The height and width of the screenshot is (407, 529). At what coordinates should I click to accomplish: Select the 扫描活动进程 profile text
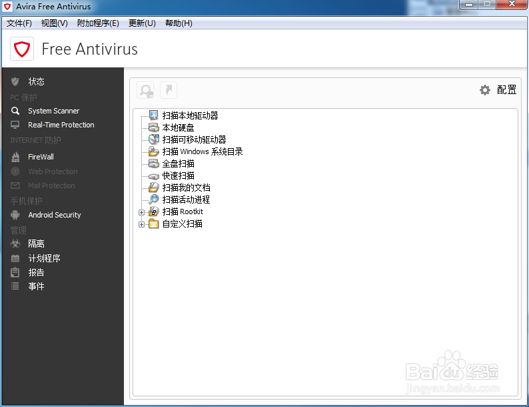[x=187, y=199]
